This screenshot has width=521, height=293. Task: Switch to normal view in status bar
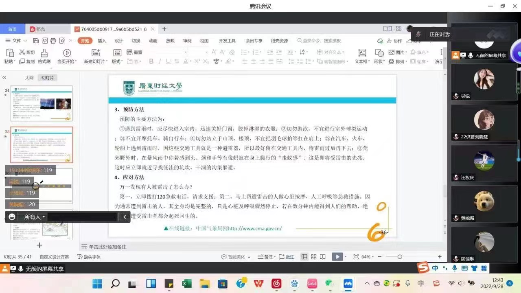point(304,257)
